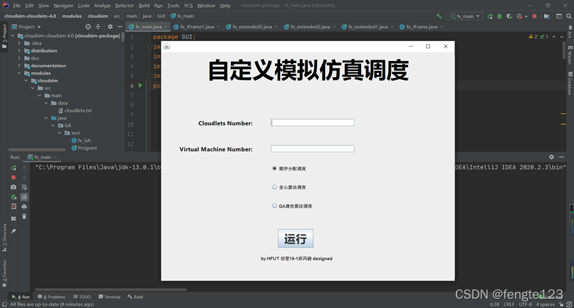Click the UTF-8 encoding in status bar
The image size is (574, 308).
click(525, 304)
